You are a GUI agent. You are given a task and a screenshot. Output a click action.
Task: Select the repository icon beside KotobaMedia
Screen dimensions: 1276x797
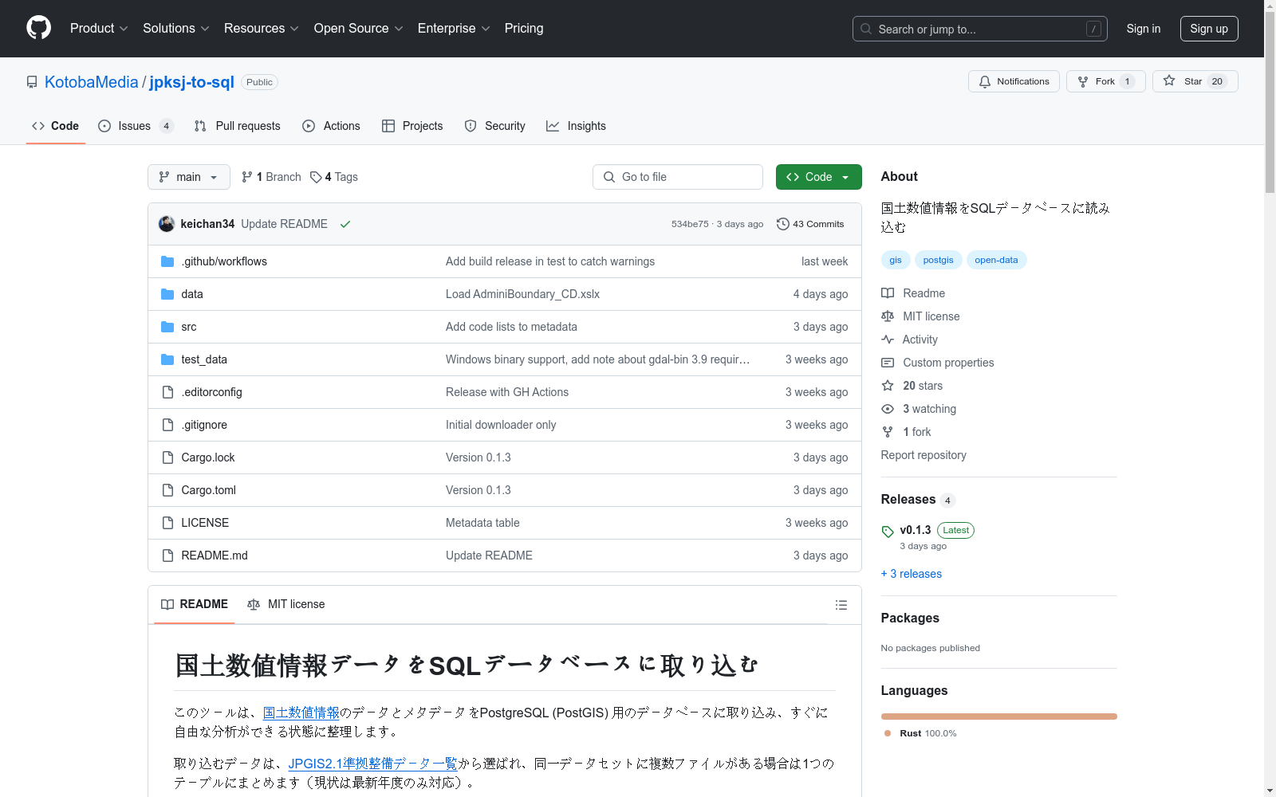(x=32, y=82)
